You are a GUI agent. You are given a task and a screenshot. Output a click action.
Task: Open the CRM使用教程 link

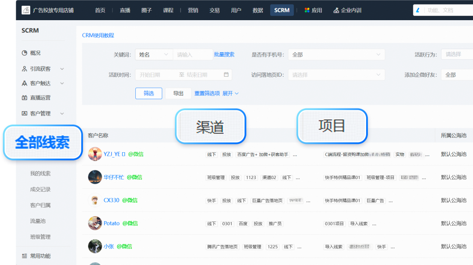click(98, 36)
